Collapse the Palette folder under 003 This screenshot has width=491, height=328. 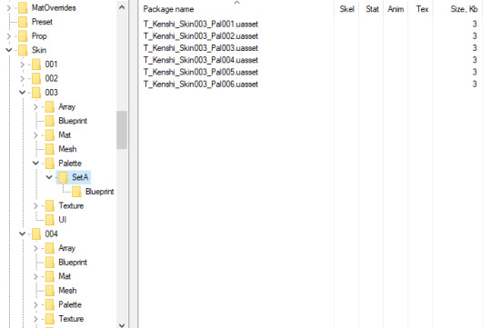tap(35, 164)
